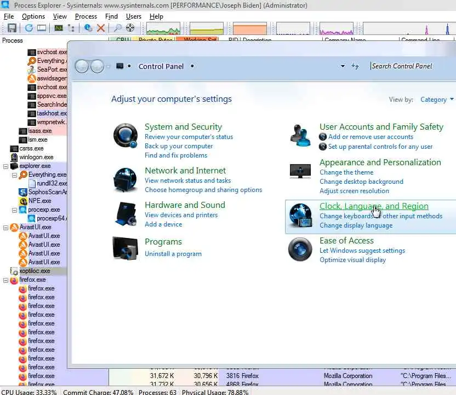456x395 pixels.
Task: Select the NPE.exe process row
Action: pos(39,201)
